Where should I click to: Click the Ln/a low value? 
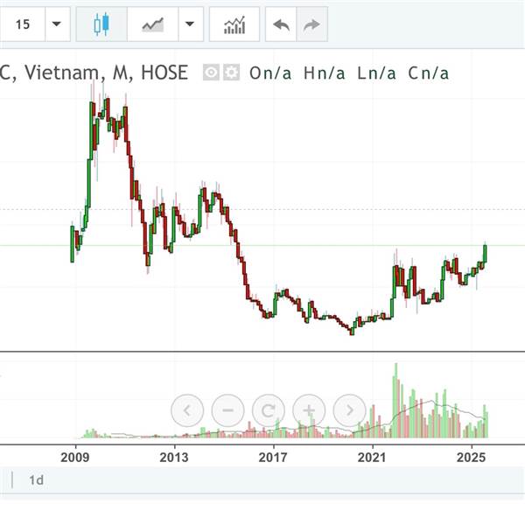pyautogui.click(x=376, y=73)
